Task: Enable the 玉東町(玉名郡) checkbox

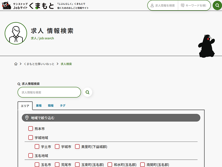Action: [x=77, y=165]
